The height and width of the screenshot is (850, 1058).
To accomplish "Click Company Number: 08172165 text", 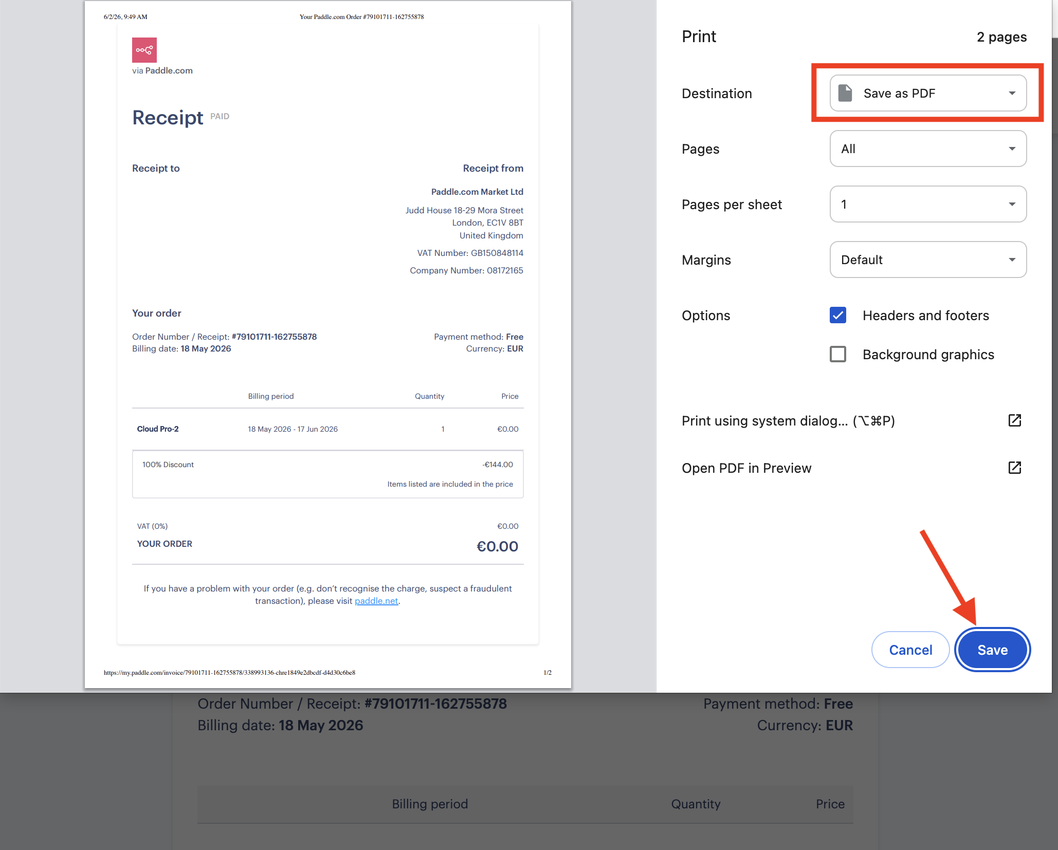I will pyautogui.click(x=466, y=270).
